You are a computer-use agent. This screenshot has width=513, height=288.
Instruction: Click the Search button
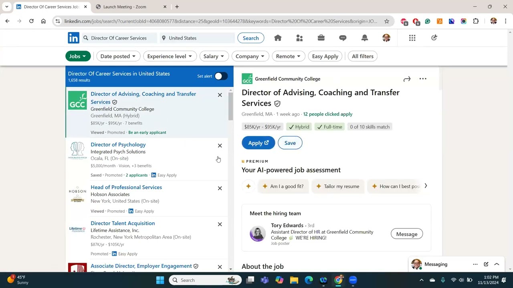point(250,38)
